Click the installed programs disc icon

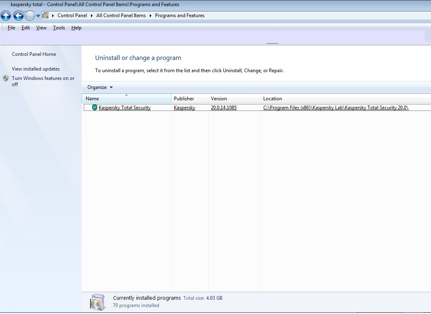click(x=98, y=302)
